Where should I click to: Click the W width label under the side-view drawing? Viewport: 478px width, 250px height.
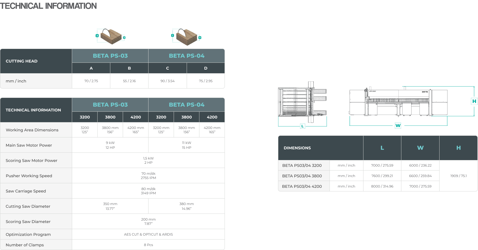[398, 126]
